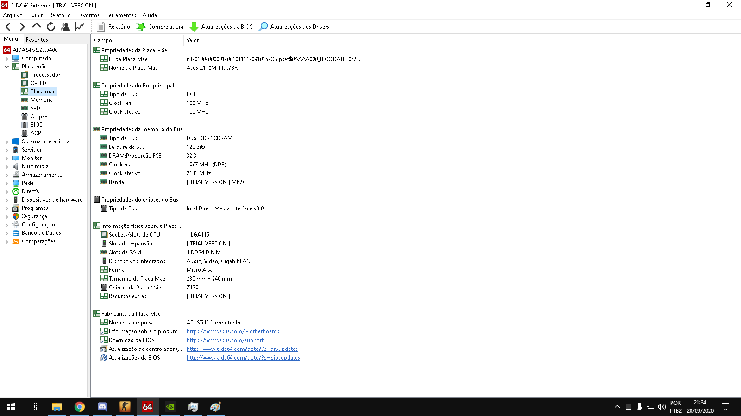The image size is (741, 416).
Task: Select the Sockets/slots de CPU row
Action: click(x=227, y=235)
